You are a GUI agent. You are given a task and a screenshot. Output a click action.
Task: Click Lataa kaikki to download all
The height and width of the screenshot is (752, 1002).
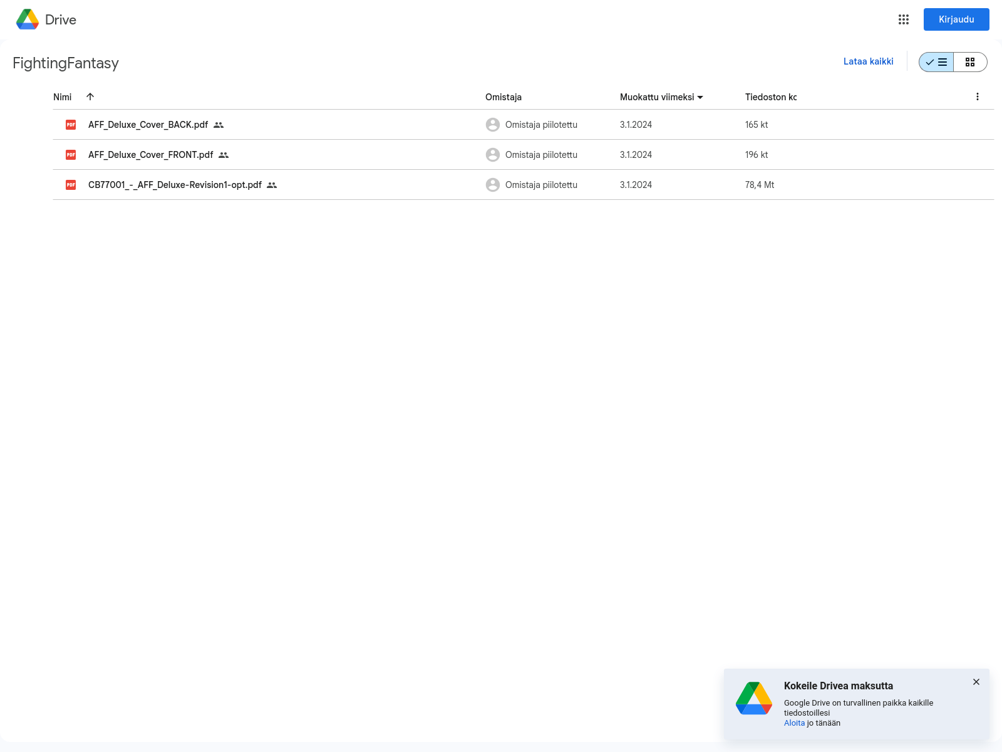[868, 61]
